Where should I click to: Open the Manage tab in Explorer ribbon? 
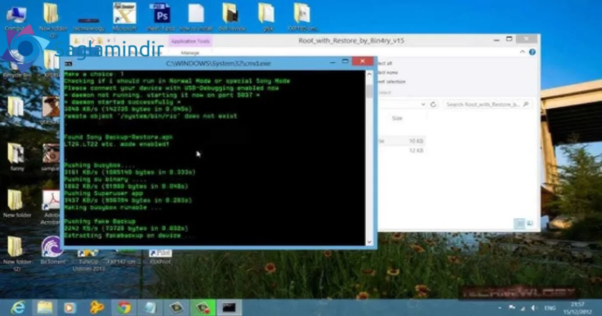(x=190, y=52)
